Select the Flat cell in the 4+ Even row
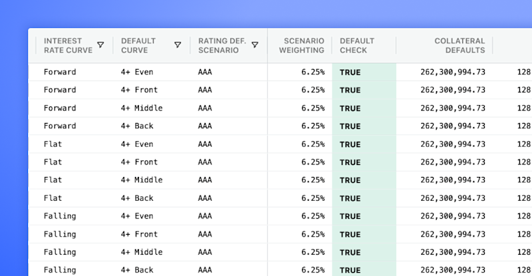Viewport: 532px width, 276px height. [53, 144]
